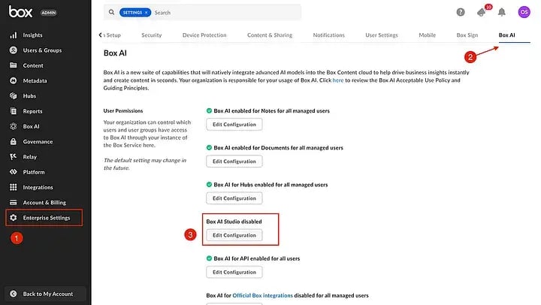Open the OS user avatar menu
Image resolution: width=541 pixels, height=305 pixels.
click(524, 12)
